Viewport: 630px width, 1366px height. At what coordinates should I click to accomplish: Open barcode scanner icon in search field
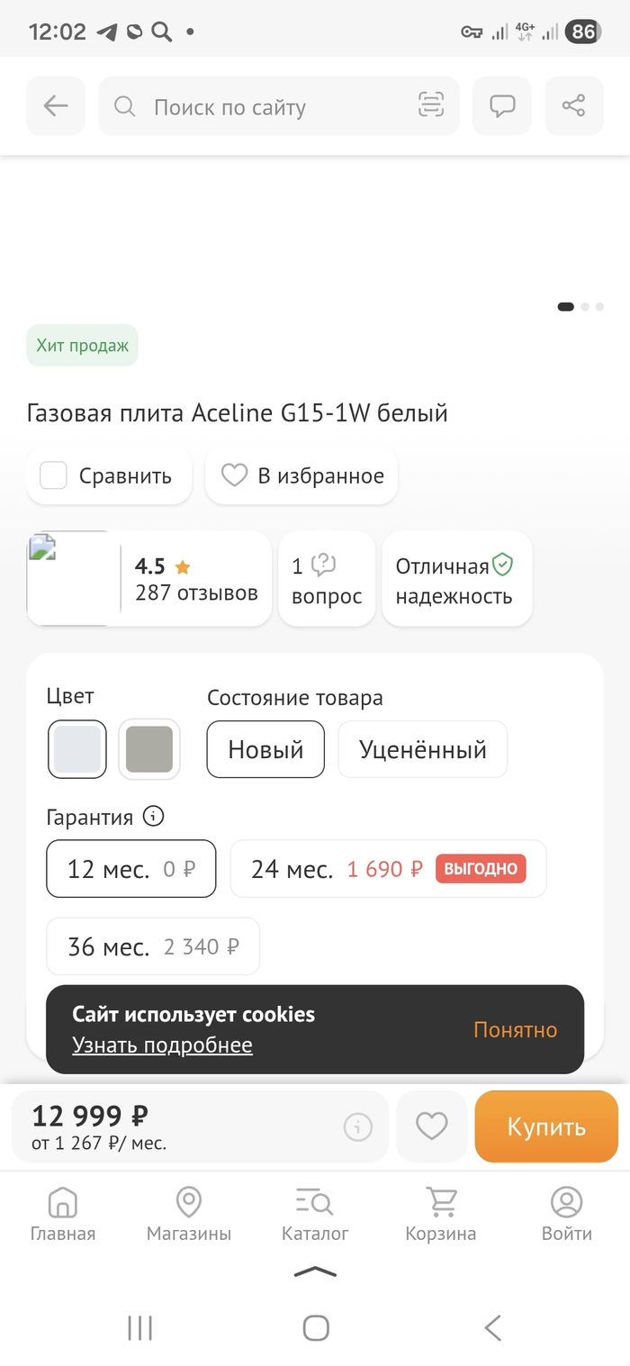point(431,106)
